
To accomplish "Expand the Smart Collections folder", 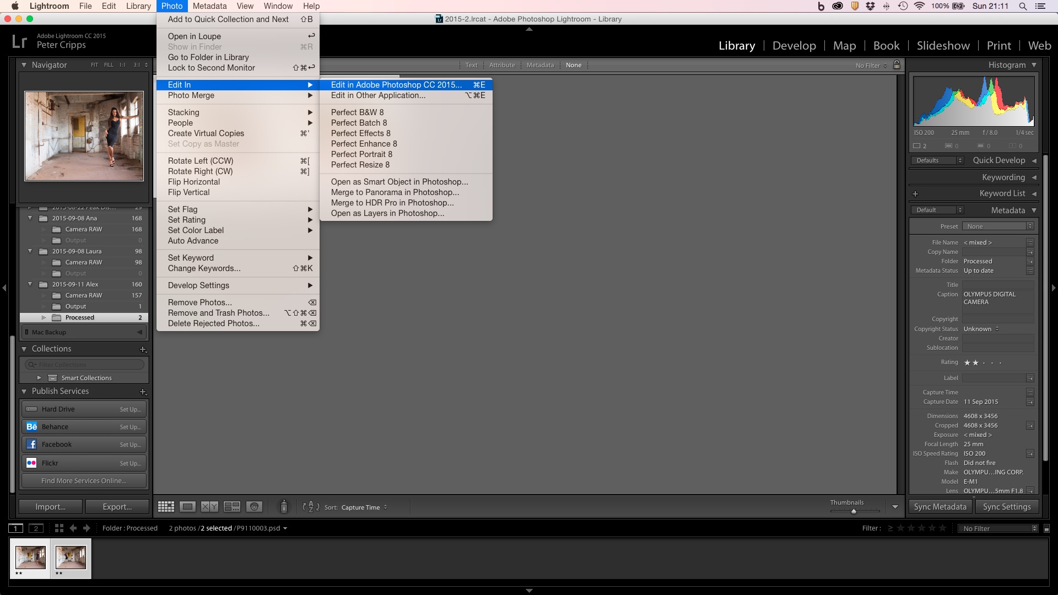I will 39,378.
